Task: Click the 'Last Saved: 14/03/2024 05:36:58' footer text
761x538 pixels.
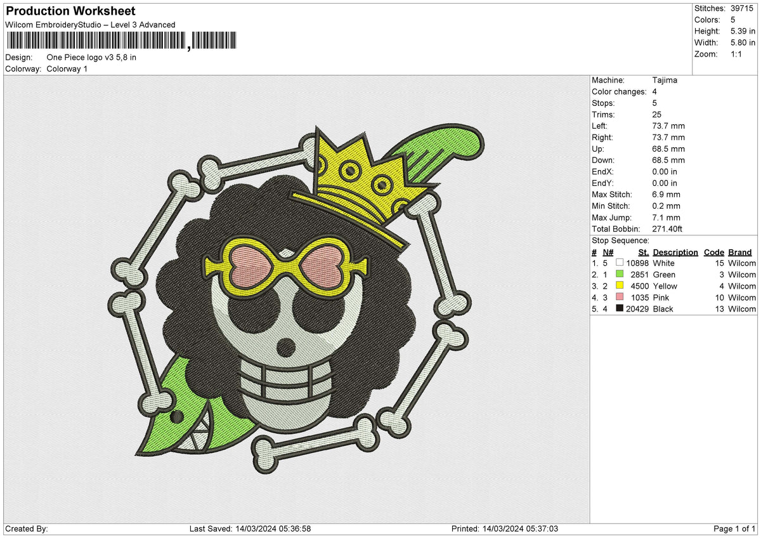Action: (x=250, y=529)
